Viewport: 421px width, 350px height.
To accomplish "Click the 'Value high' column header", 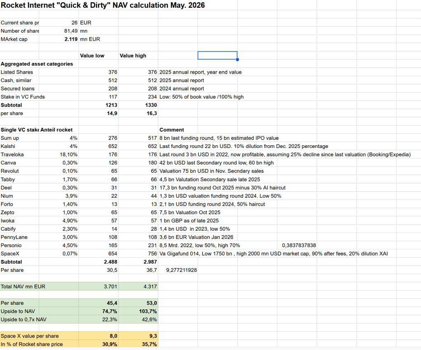I will (133, 56).
